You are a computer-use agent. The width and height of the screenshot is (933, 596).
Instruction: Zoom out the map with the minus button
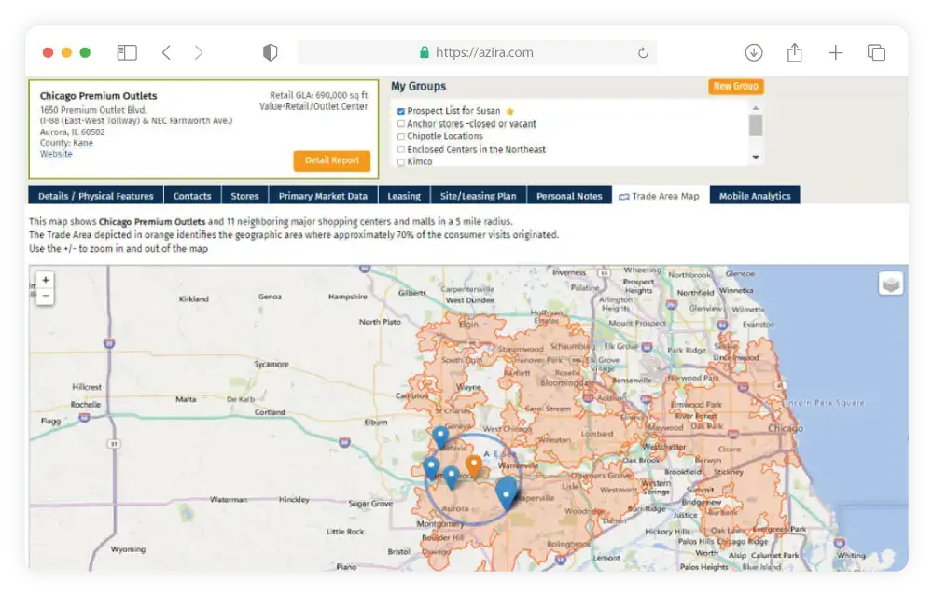pos(45,296)
